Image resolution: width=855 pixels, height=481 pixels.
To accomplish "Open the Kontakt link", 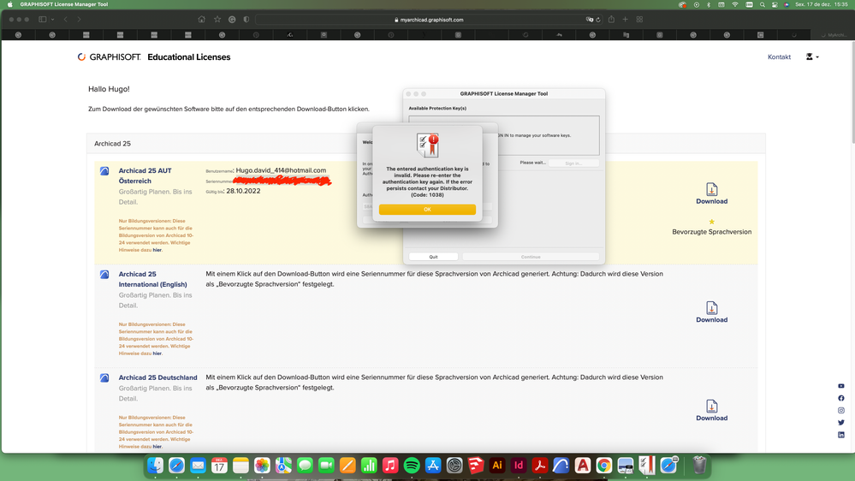I will (779, 56).
